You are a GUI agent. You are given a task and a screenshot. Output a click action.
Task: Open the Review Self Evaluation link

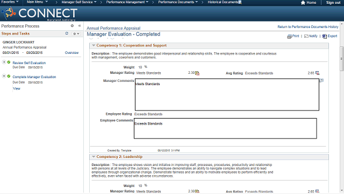point(29,63)
